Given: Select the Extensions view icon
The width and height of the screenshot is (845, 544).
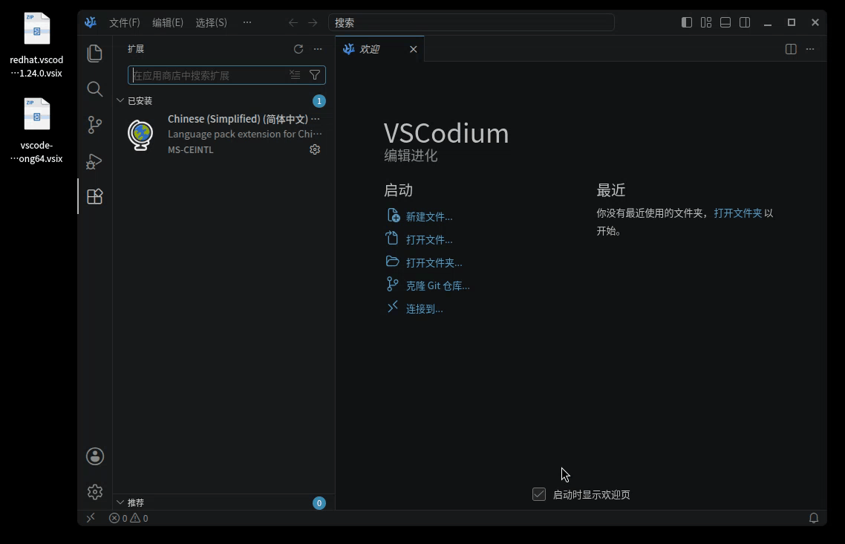Looking at the screenshot, I should (x=95, y=196).
